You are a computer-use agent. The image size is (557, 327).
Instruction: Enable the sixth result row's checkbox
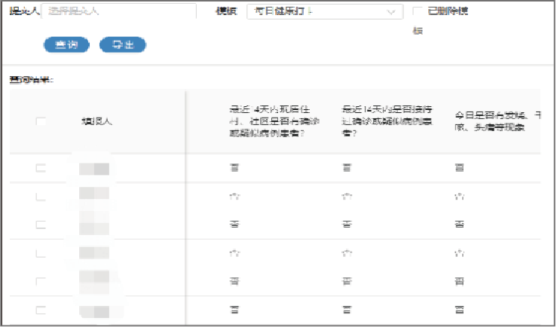click(41, 310)
